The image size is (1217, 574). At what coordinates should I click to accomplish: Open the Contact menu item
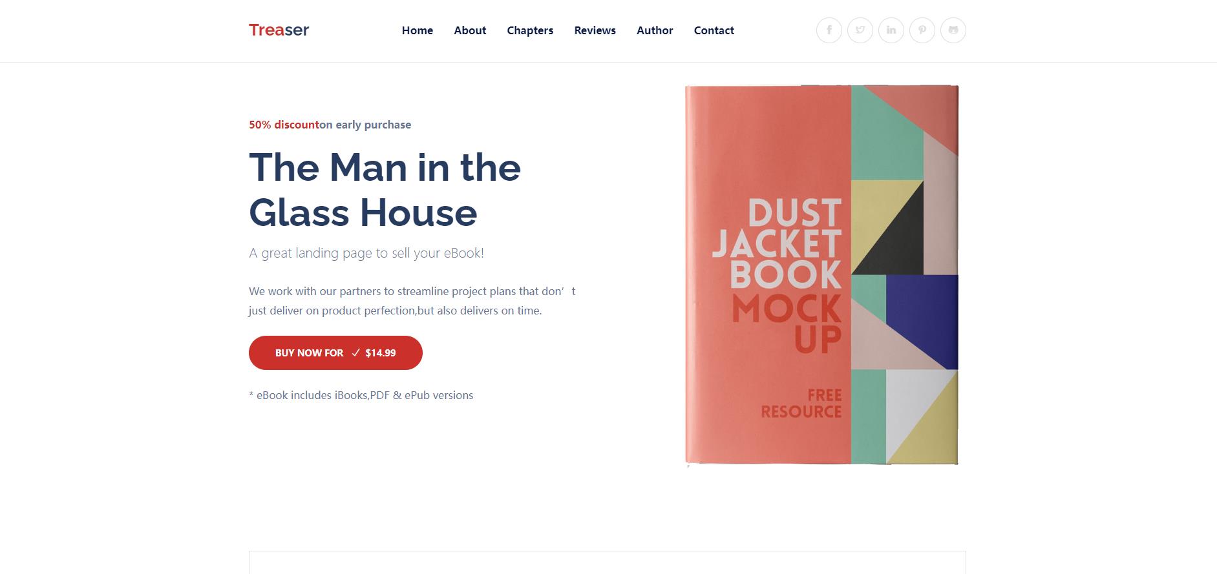coord(714,30)
